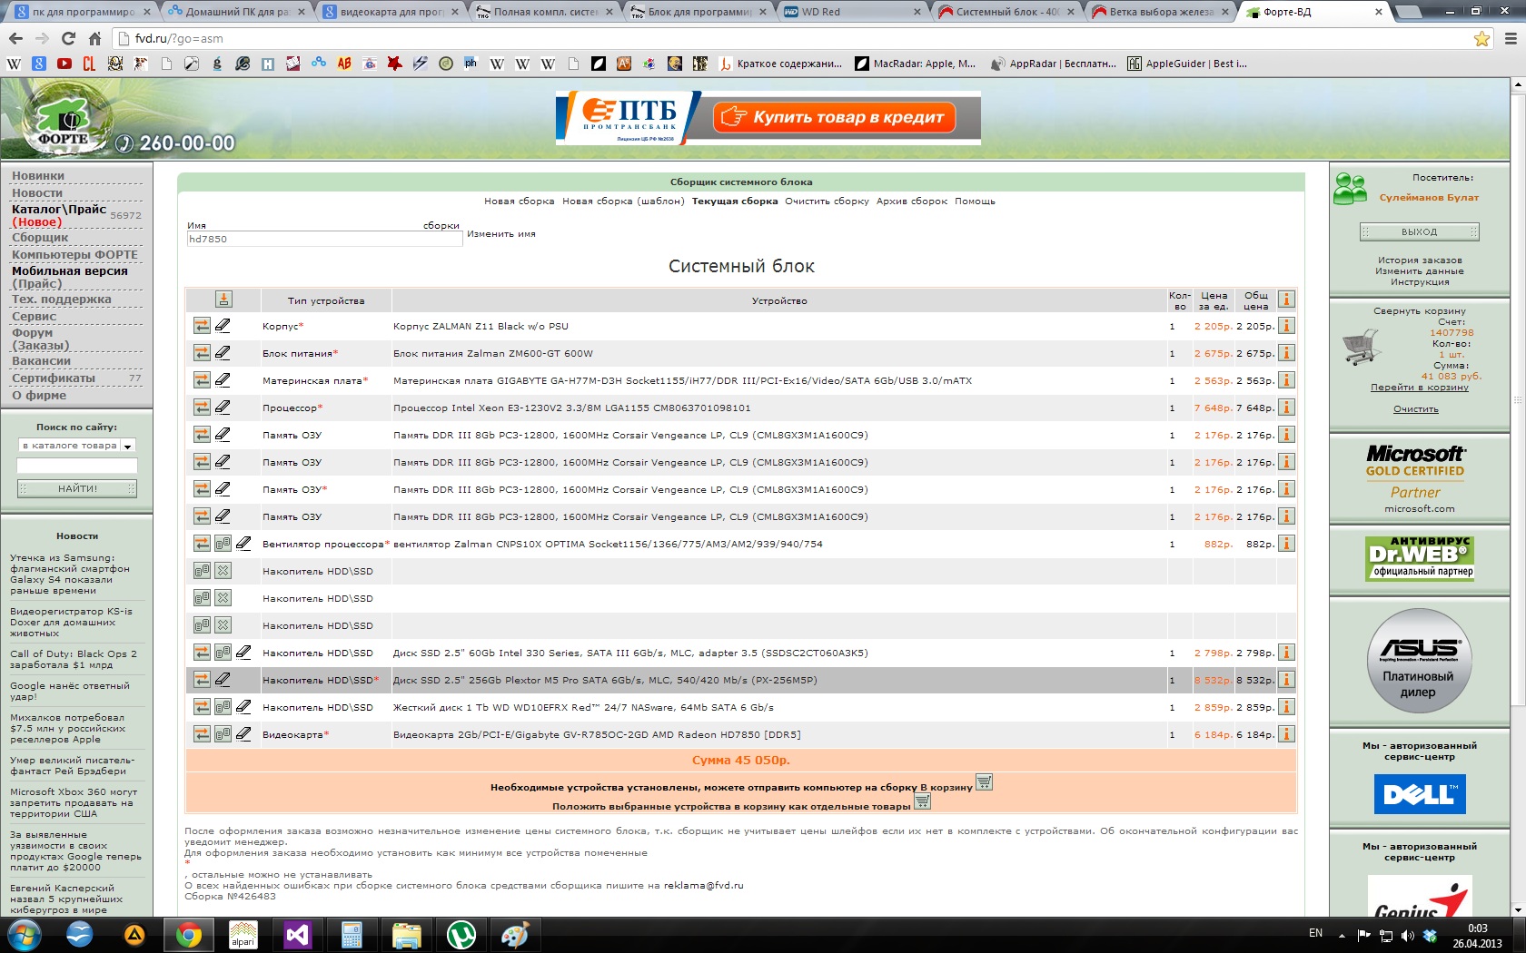Click the copy icon in the WD Red disk row
1526x953 pixels.
(223, 707)
